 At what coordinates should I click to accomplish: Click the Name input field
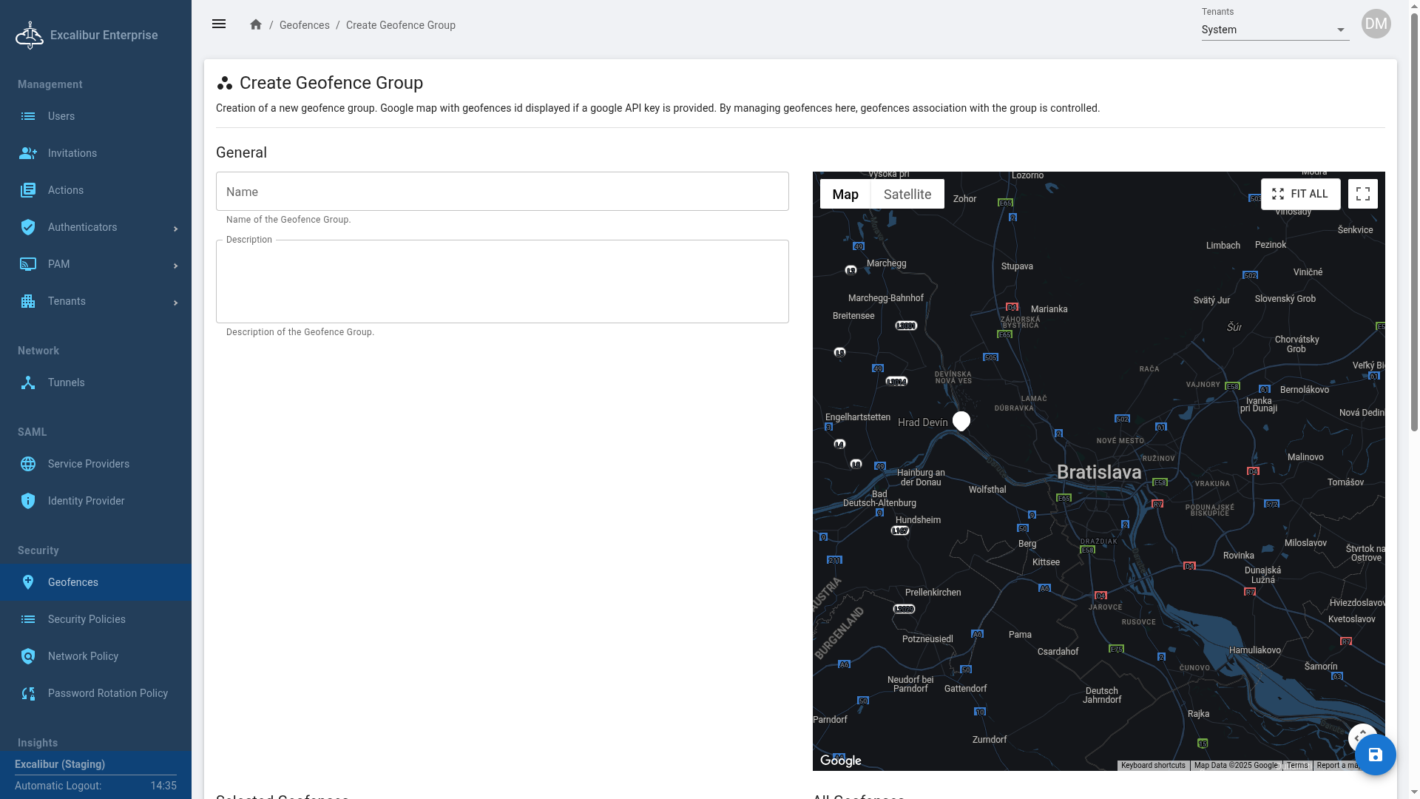[x=501, y=192]
